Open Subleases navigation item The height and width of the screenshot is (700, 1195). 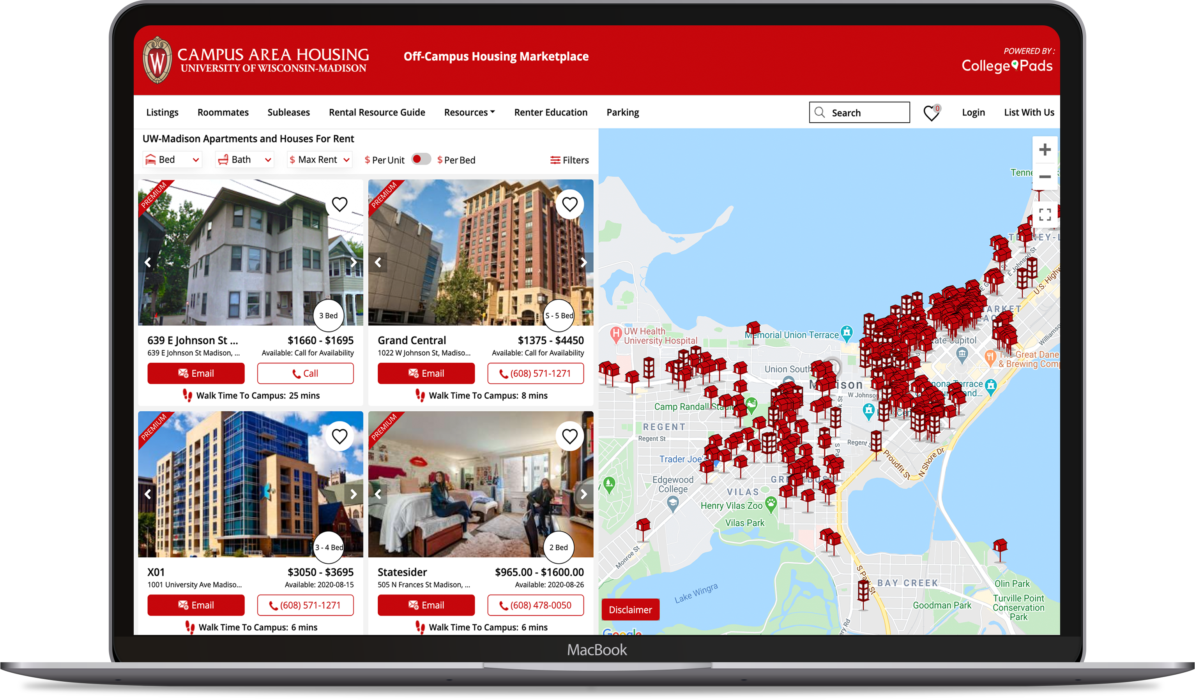[x=288, y=112]
